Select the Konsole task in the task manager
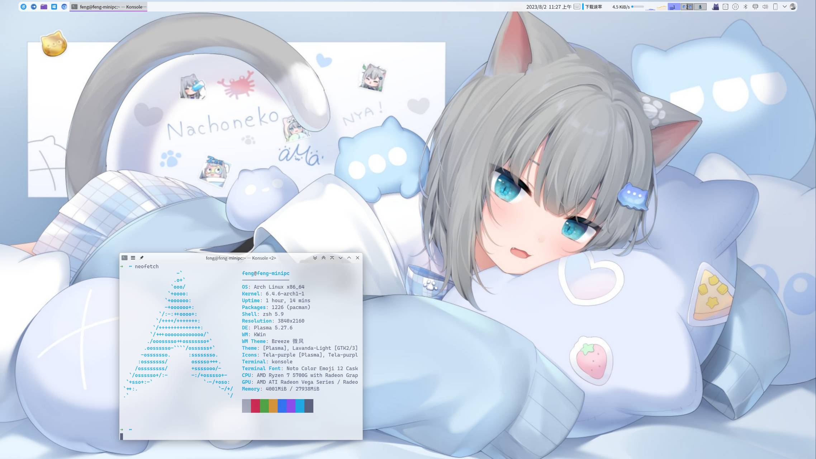Viewport: 816px width, 459px height. (109, 7)
